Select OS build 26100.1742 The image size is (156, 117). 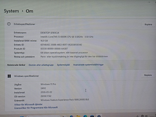pos(46,96)
